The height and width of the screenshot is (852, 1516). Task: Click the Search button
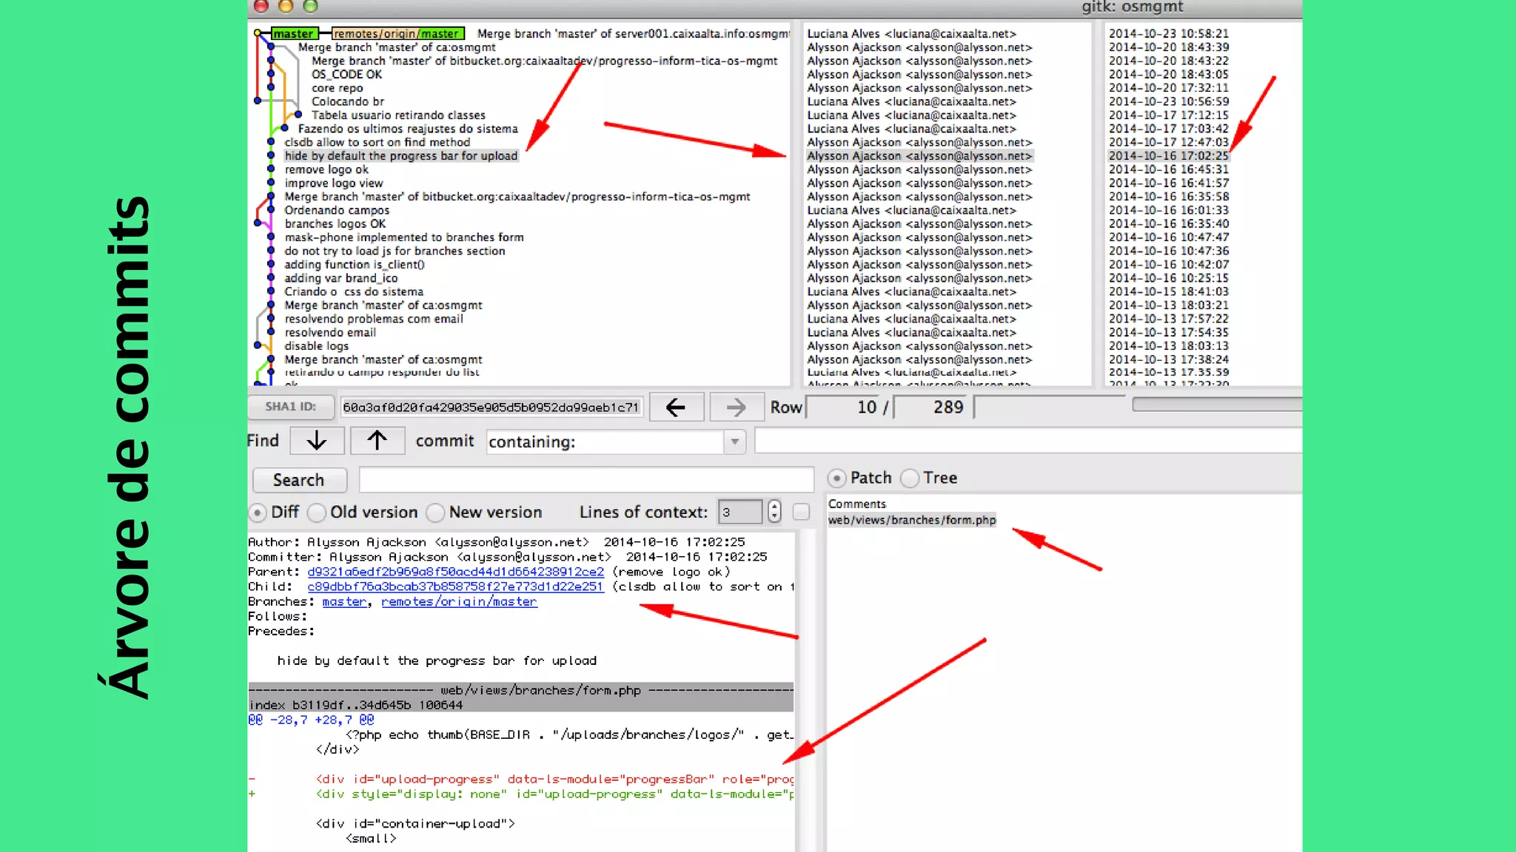299,480
